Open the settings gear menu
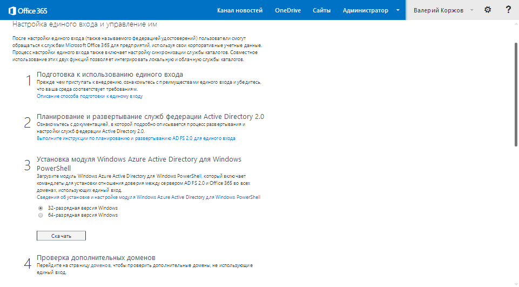Viewport: 519px width, 287px height. click(488, 10)
